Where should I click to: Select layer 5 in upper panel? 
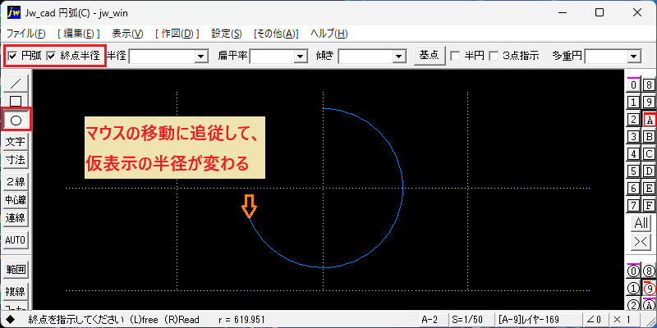(x=633, y=171)
